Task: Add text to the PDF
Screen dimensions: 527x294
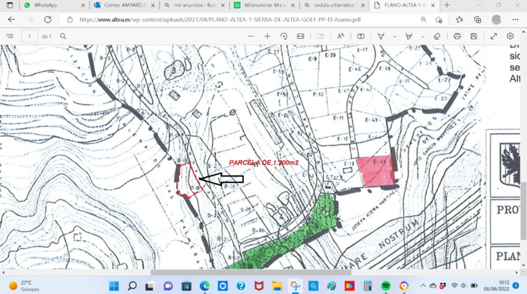Action: coord(361,36)
